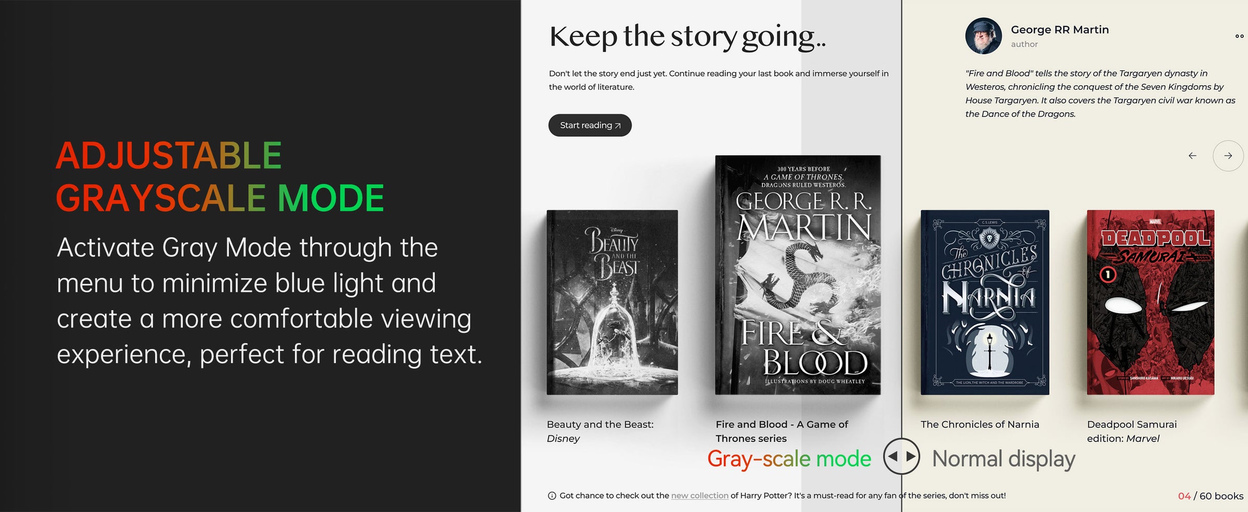Click The Chronicles of Narnia title label

[x=980, y=425]
